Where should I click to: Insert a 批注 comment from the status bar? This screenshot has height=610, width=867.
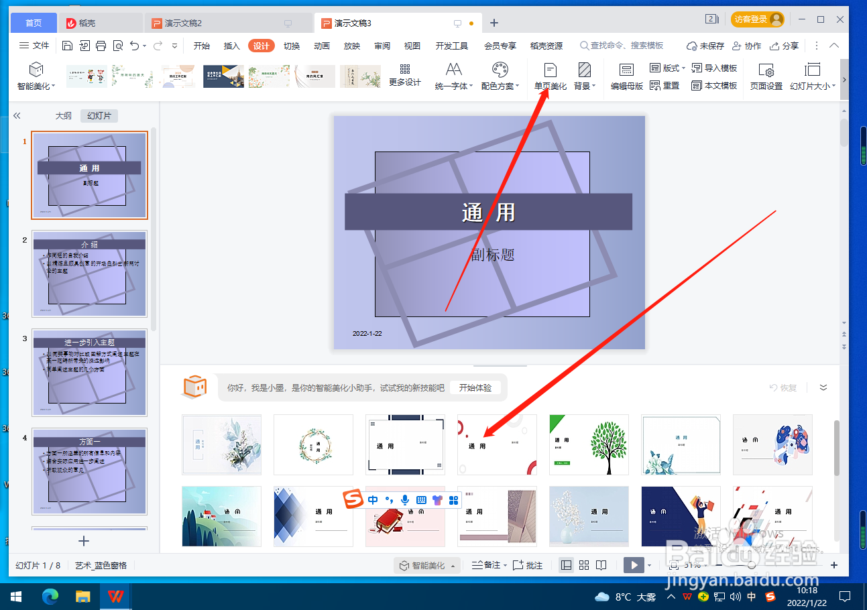pos(528,565)
